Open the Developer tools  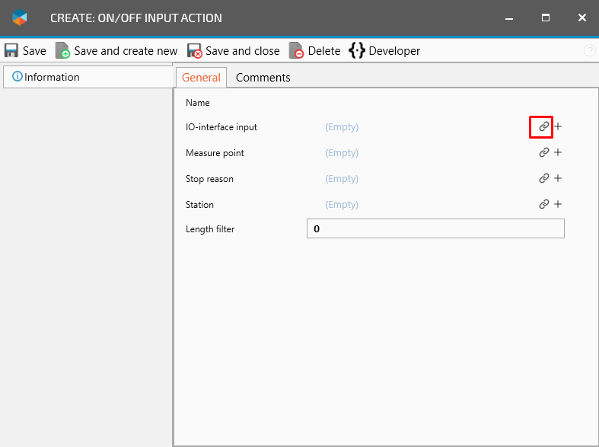tap(384, 51)
